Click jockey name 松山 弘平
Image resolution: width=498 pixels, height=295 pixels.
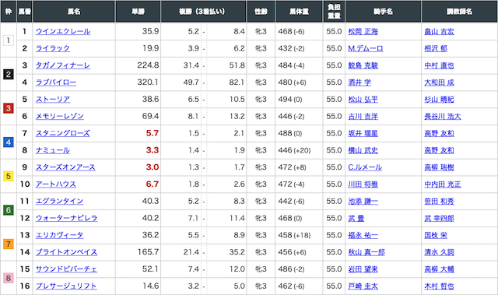point(363,100)
